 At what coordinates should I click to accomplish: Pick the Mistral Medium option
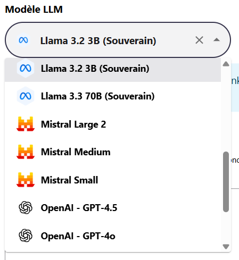[113, 152]
